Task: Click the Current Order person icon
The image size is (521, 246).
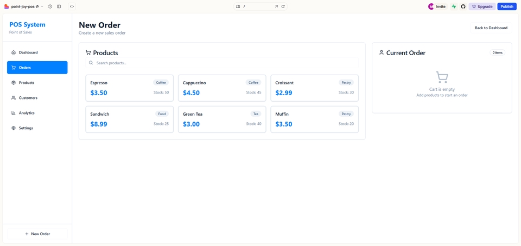Action: click(x=382, y=52)
